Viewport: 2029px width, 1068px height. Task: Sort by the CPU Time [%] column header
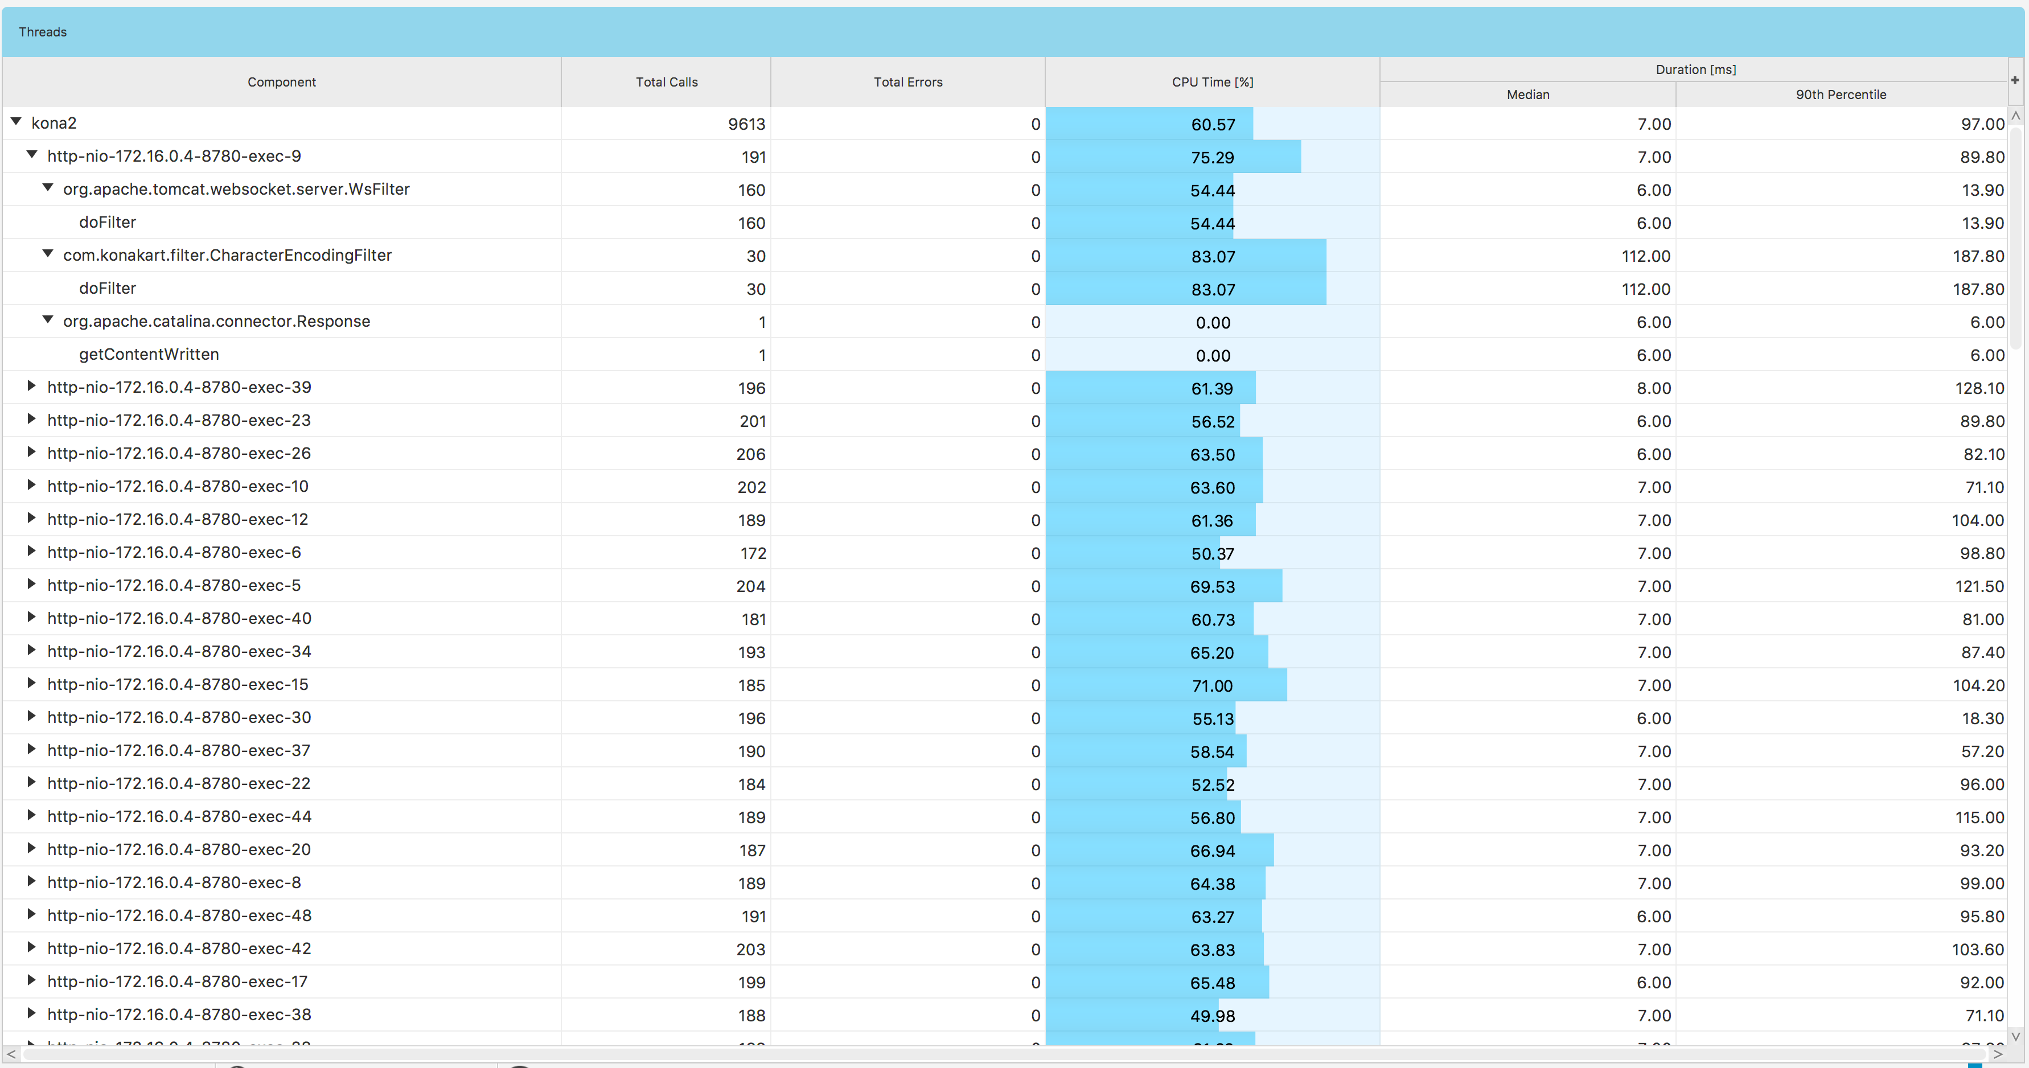click(x=1212, y=82)
